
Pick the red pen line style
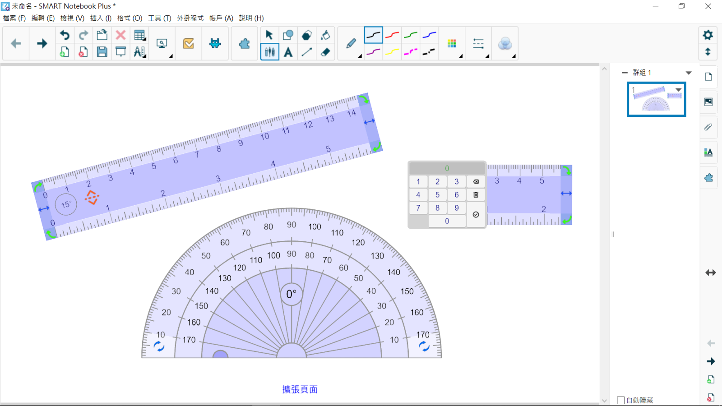pyautogui.click(x=392, y=35)
